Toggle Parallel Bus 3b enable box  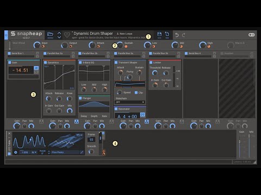coord(151,53)
